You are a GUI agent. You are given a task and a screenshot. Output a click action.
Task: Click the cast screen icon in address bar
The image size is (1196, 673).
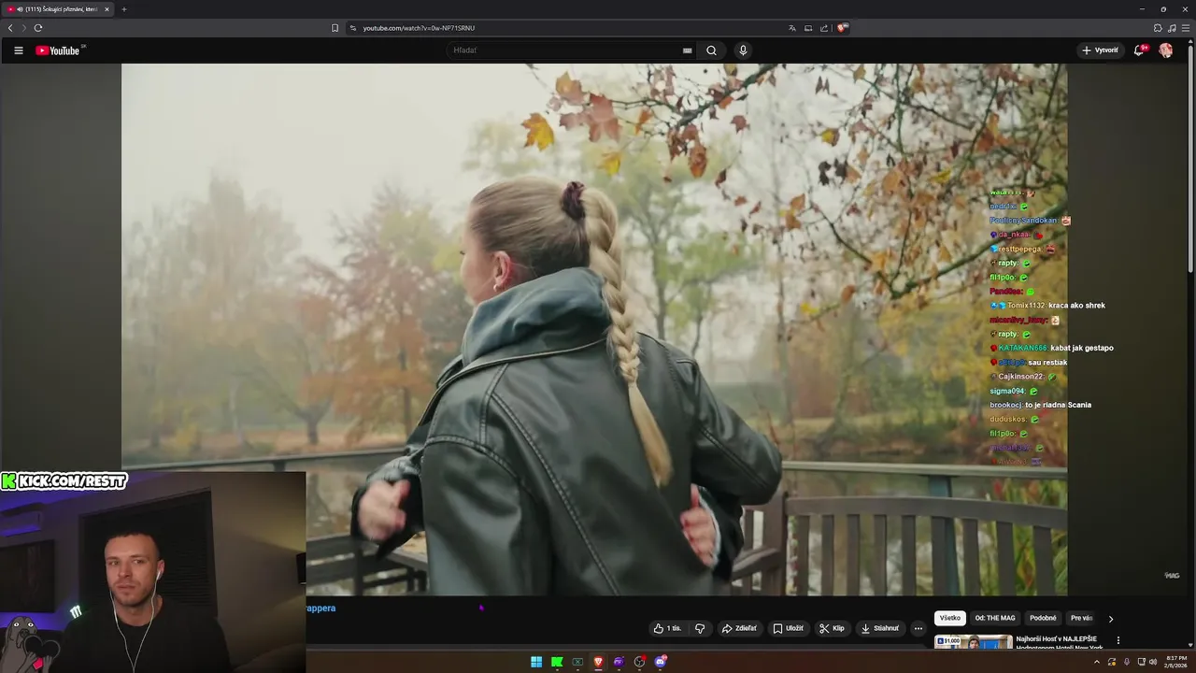(808, 28)
